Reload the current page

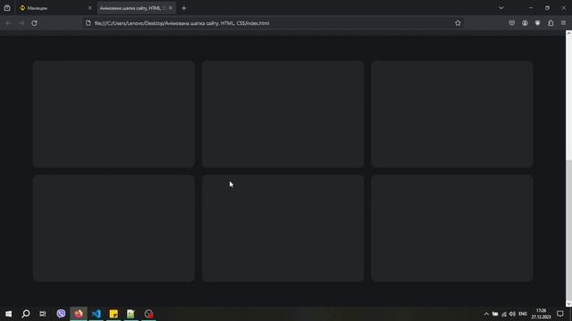pyautogui.click(x=34, y=23)
